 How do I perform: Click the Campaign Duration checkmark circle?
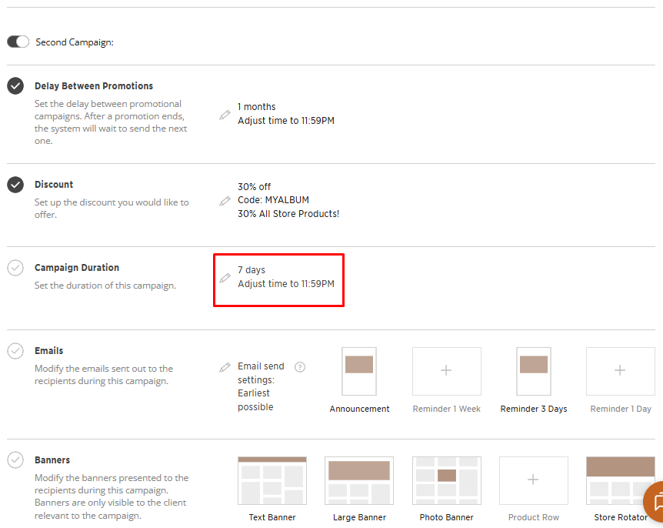(x=15, y=268)
